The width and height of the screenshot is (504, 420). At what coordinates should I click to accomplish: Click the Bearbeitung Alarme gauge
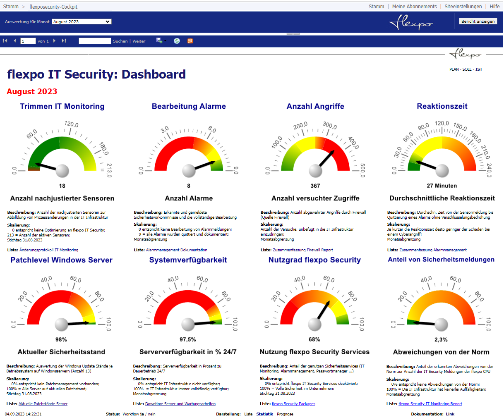[189, 150]
